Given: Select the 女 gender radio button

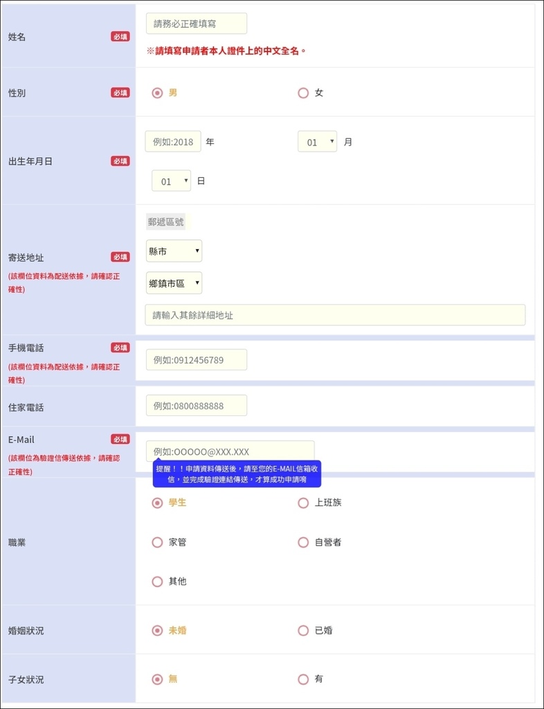Looking at the screenshot, I should 303,93.
